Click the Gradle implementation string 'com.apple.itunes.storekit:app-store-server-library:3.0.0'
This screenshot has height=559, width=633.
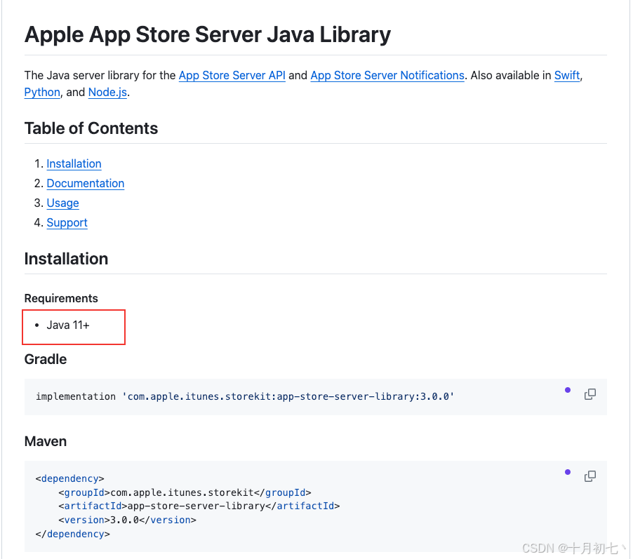pyautogui.click(x=288, y=397)
